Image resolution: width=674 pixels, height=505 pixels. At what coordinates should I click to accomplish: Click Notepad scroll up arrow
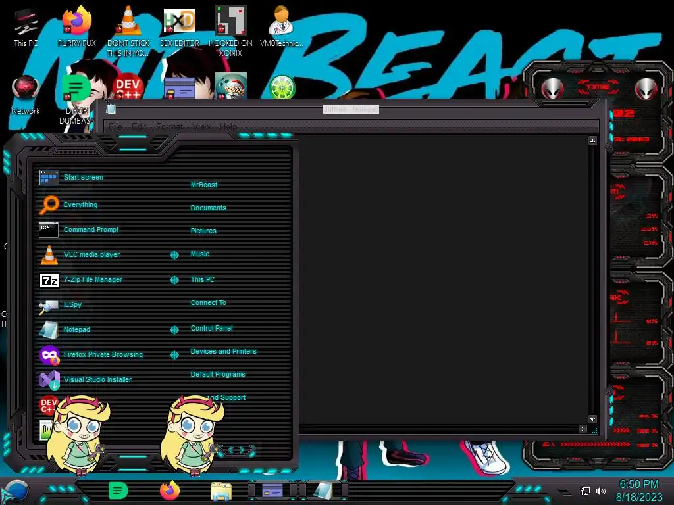click(x=592, y=141)
